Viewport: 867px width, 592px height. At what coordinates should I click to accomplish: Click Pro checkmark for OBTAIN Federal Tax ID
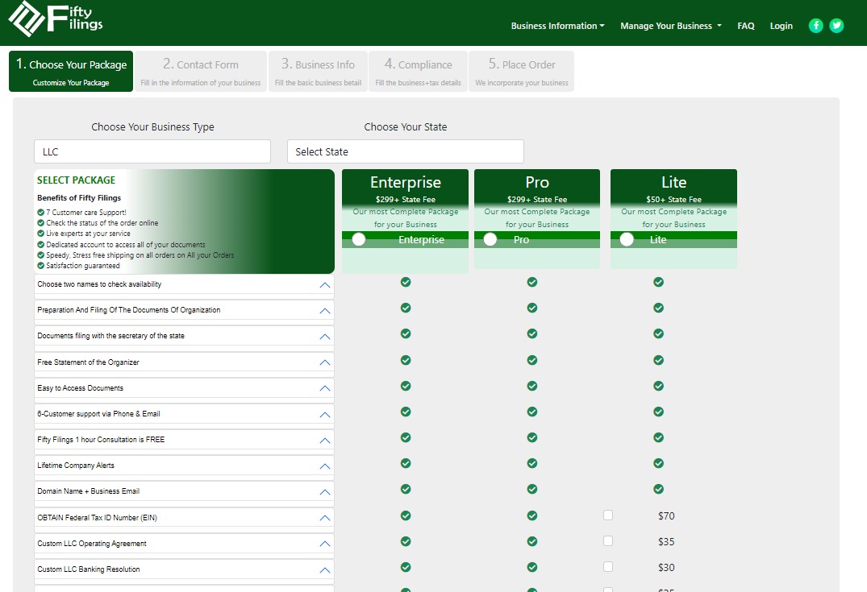click(532, 515)
